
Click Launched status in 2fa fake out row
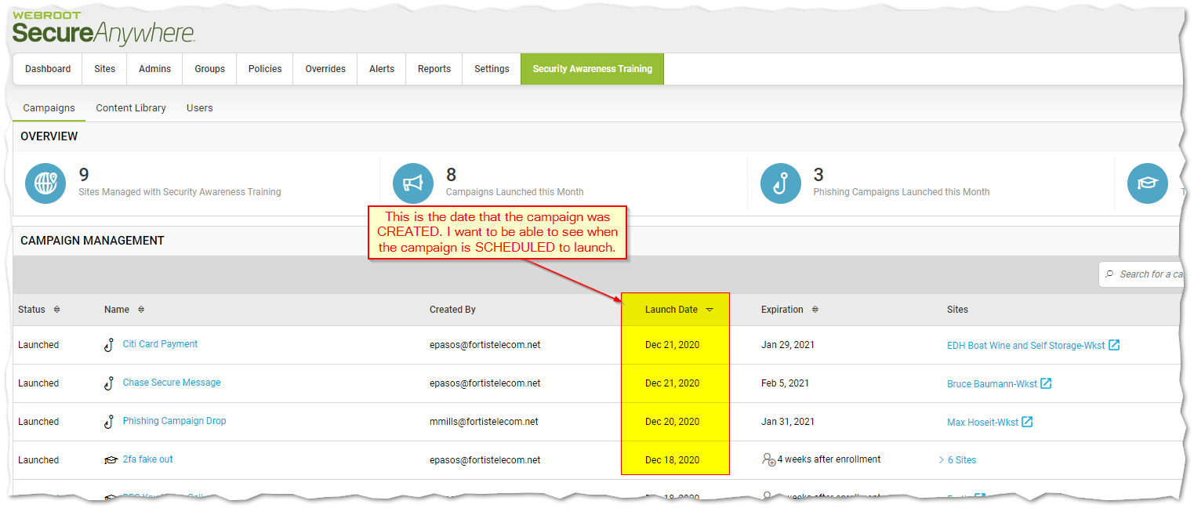38,459
